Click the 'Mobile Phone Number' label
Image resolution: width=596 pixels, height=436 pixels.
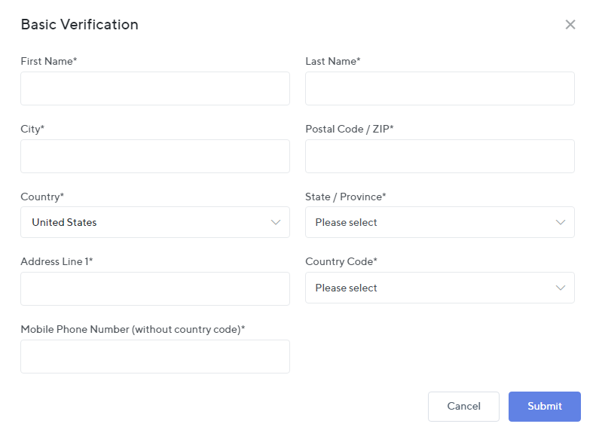click(x=133, y=329)
